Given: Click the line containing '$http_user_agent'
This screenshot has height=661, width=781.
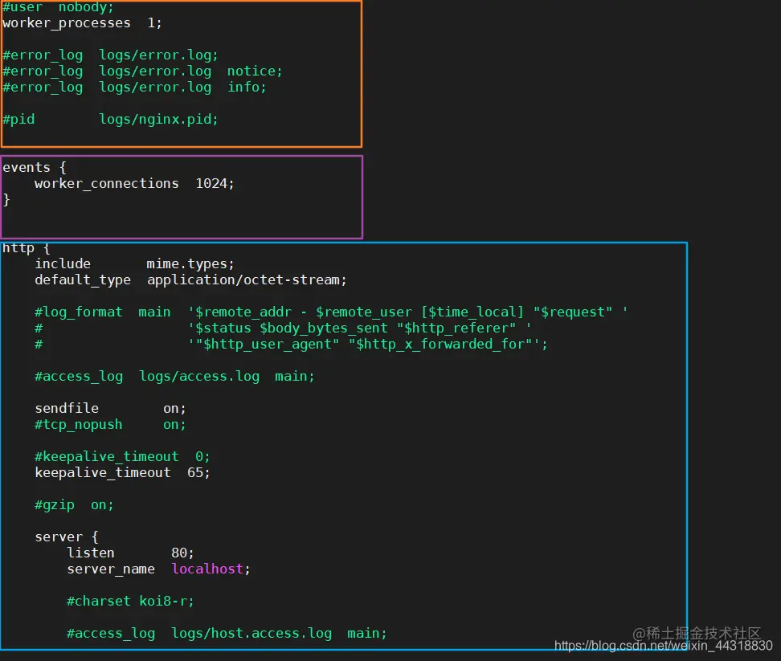Looking at the screenshot, I should [x=291, y=344].
